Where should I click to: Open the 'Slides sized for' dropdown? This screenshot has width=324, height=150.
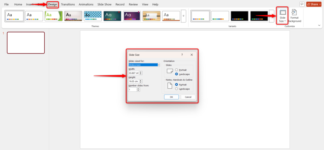pos(144,65)
